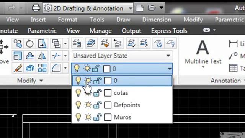Expand the draw order dropdown arrow
The image size is (245, 138).
click(x=65, y=43)
